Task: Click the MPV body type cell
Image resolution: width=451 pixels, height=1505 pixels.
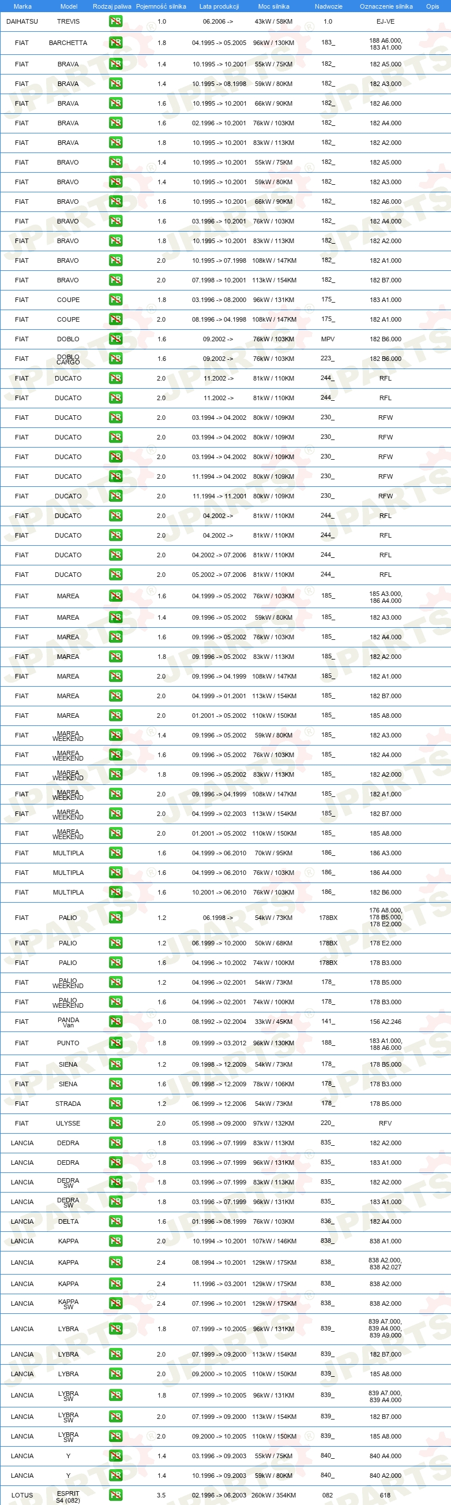Action: (328, 339)
